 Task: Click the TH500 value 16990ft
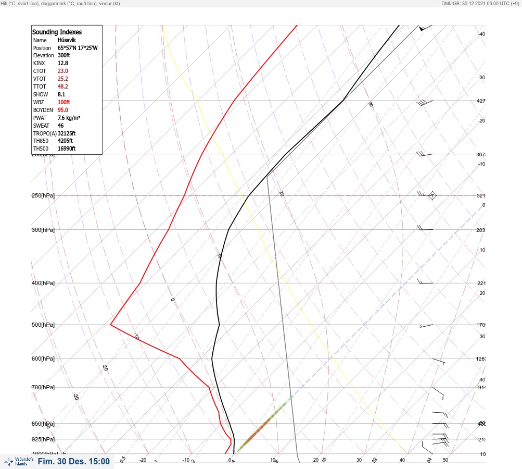point(67,149)
